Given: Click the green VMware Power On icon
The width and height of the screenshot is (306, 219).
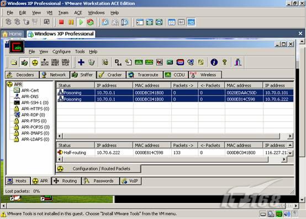Looking at the screenshot, I should (x=81, y=22).
